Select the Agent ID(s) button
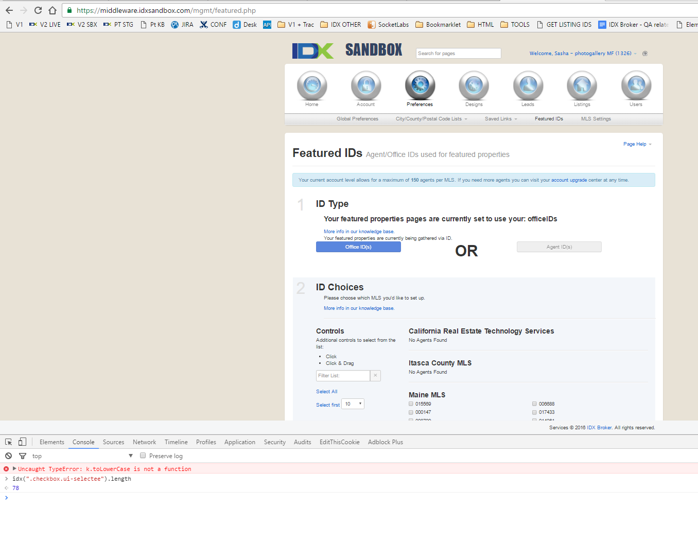This screenshot has height=542, width=698. click(x=559, y=247)
